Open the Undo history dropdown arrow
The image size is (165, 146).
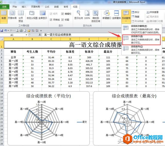point(8,31)
